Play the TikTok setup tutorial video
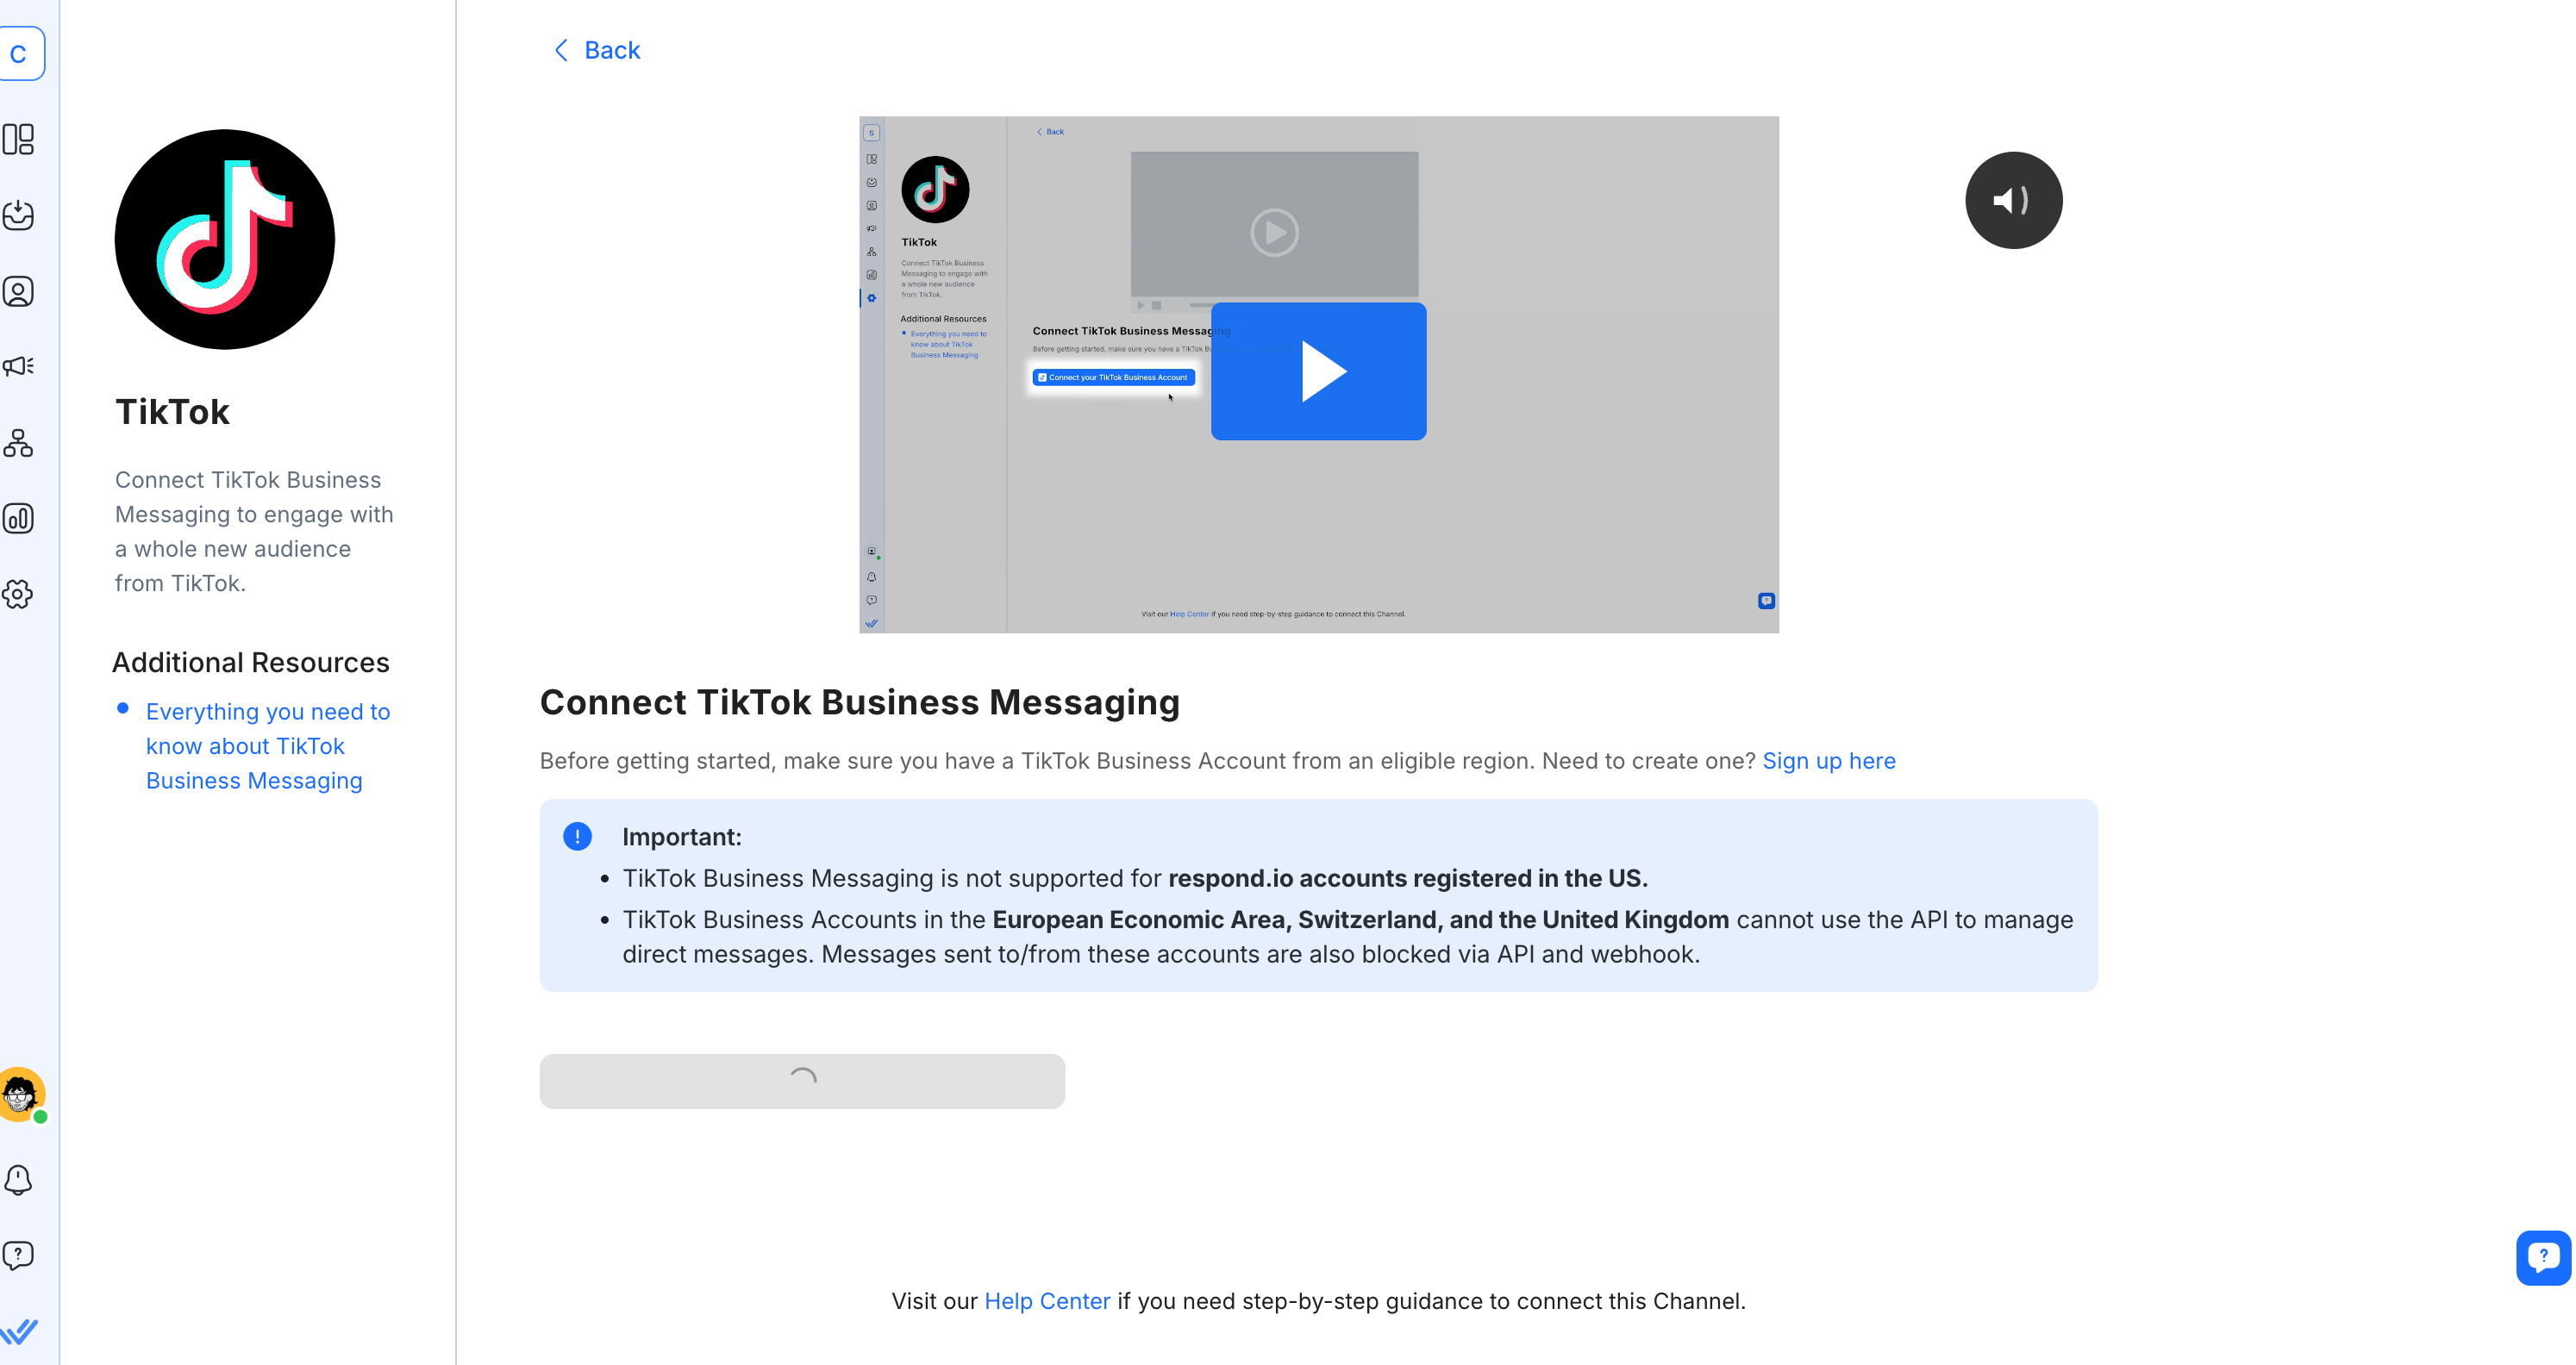 coord(1318,371)
